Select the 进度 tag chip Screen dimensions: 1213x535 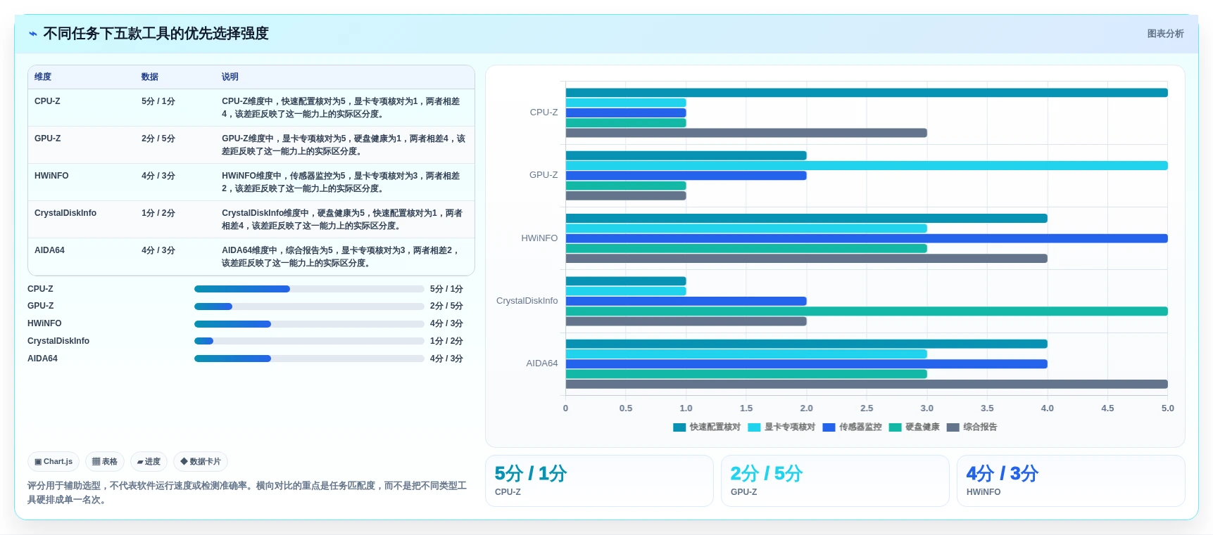149,462
